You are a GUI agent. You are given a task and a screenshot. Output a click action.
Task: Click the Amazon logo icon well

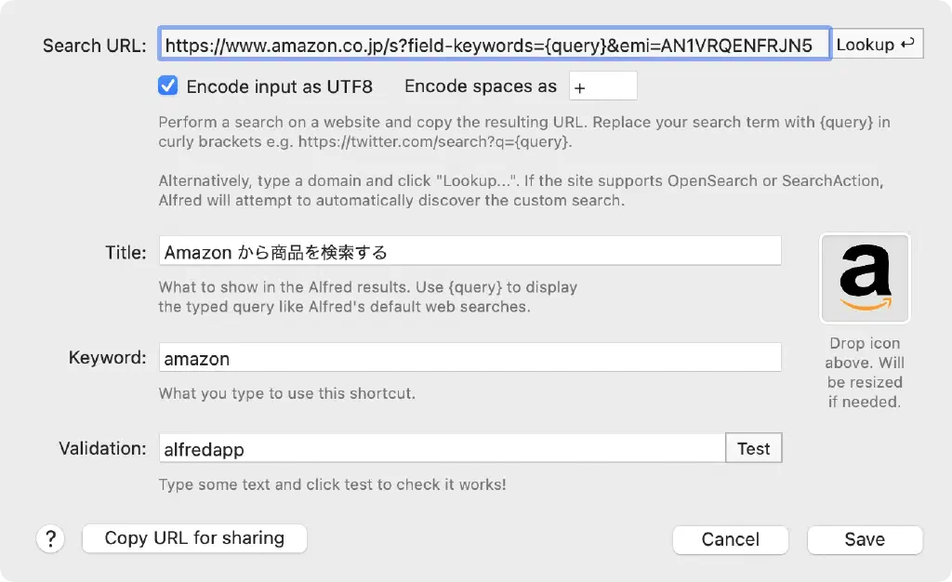click(865, 278)
